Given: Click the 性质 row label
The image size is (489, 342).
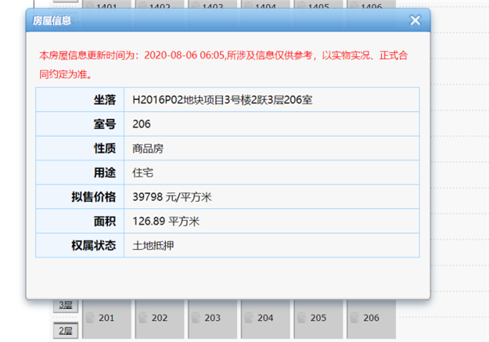Looking at the screenshot, I should [105, 149].
